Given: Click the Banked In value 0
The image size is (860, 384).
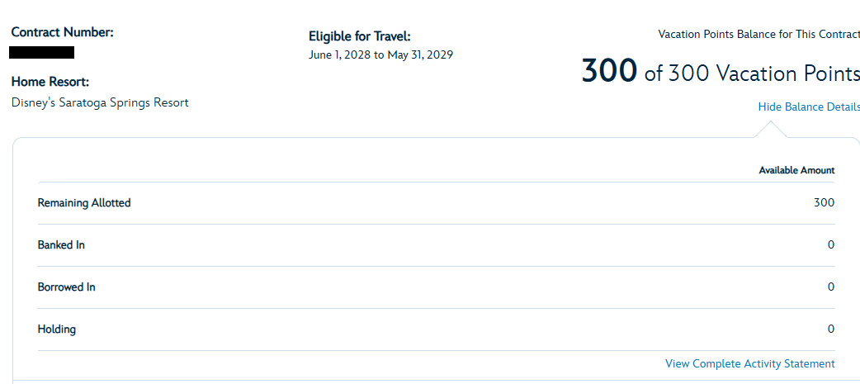Looking at the screenshot, I should (831, 245).
